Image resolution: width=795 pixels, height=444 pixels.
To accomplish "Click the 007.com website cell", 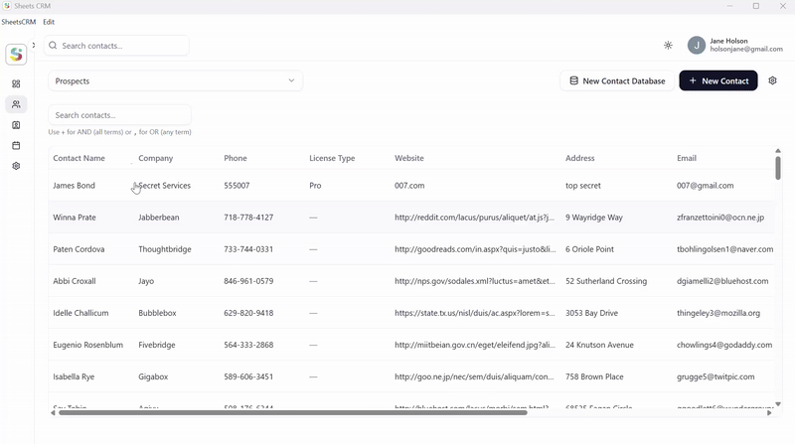I will tap(409, 186).
